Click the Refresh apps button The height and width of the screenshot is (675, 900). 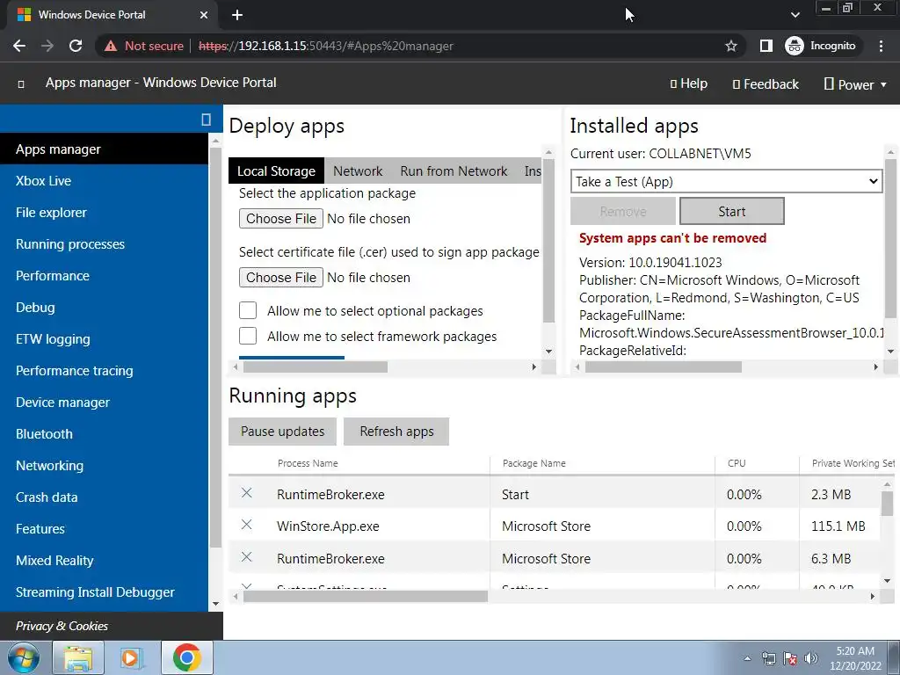(x=396, y=431)
